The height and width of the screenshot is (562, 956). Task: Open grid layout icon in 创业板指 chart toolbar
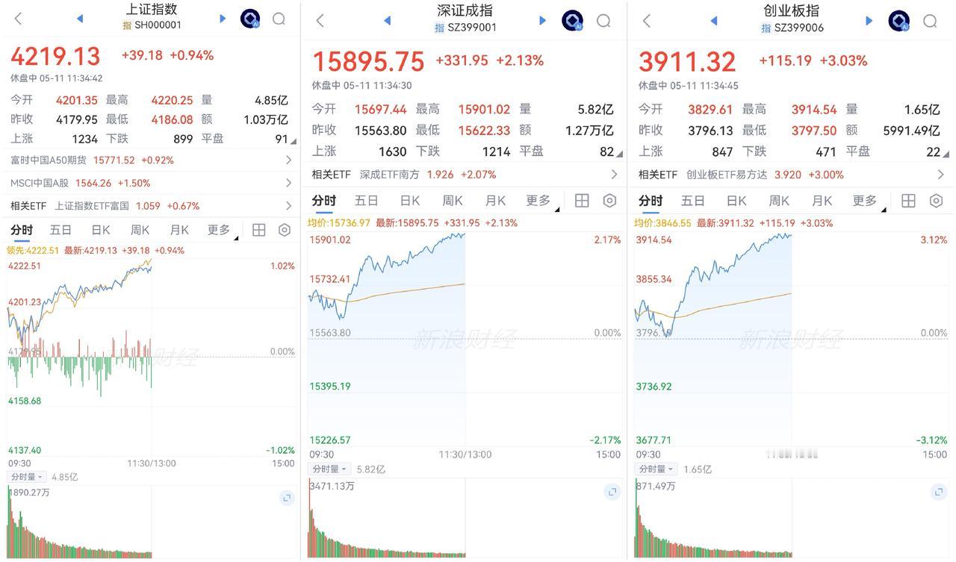coord(908,201)
